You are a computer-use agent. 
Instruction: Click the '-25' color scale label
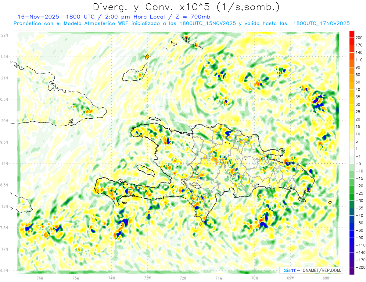[360, 193]
